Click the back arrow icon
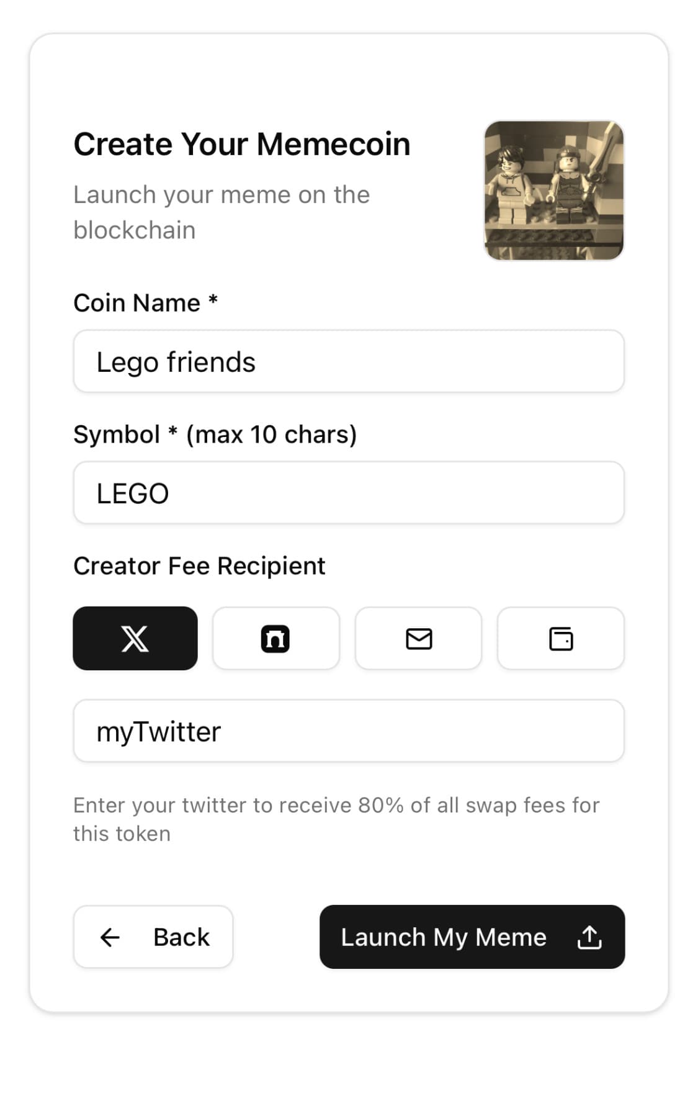This screenshot has height=1098, width=698. point(109,937)
